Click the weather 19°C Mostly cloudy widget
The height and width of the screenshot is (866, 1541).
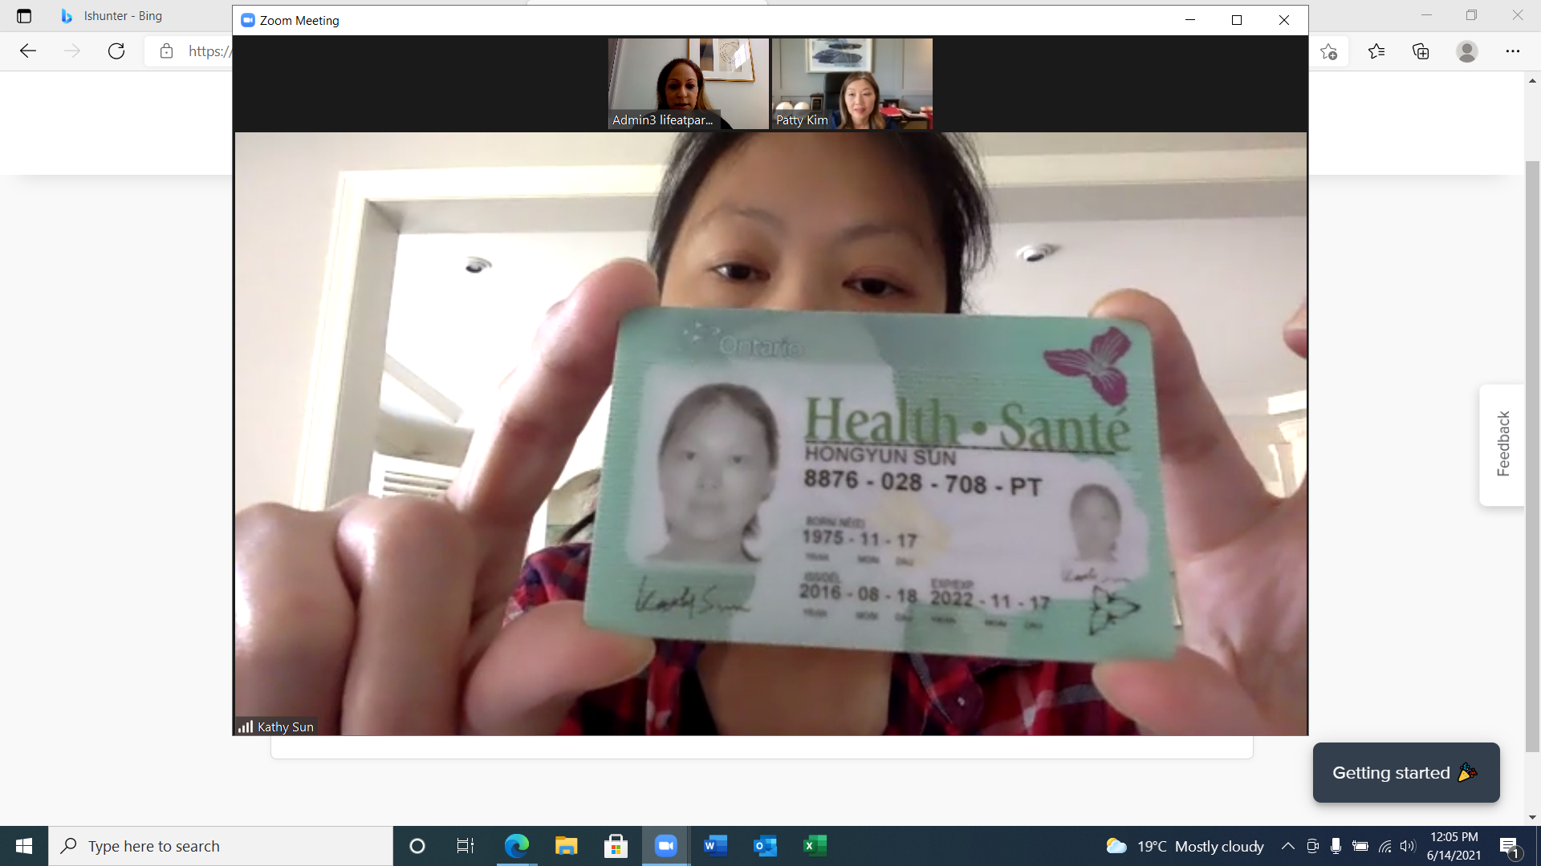tap(1185, 846)
